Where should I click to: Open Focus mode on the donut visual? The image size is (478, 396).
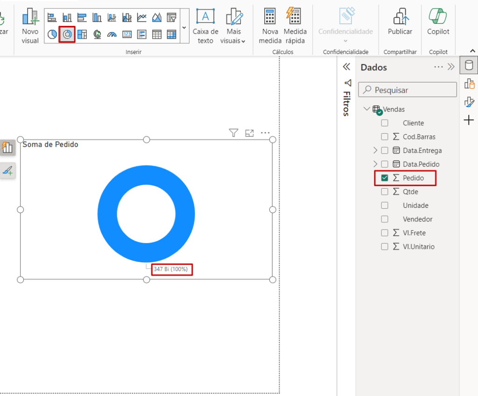249,133
